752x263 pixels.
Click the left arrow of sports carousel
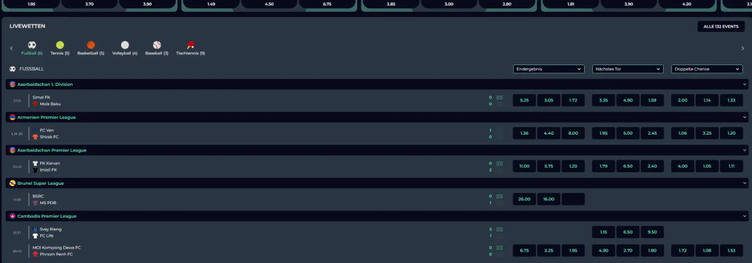[x=11, y=48]
